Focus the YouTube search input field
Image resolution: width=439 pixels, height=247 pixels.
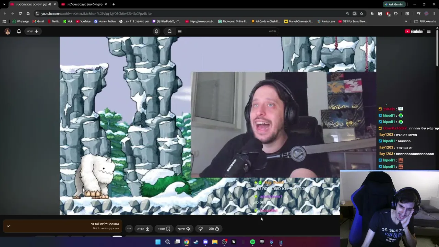click(x=228, y=31)
